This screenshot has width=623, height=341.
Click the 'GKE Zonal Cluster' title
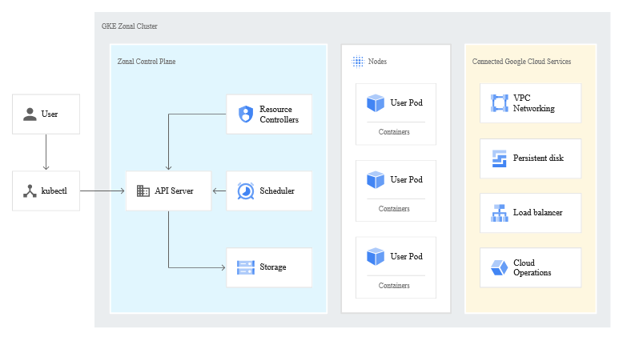pos(130,26)
